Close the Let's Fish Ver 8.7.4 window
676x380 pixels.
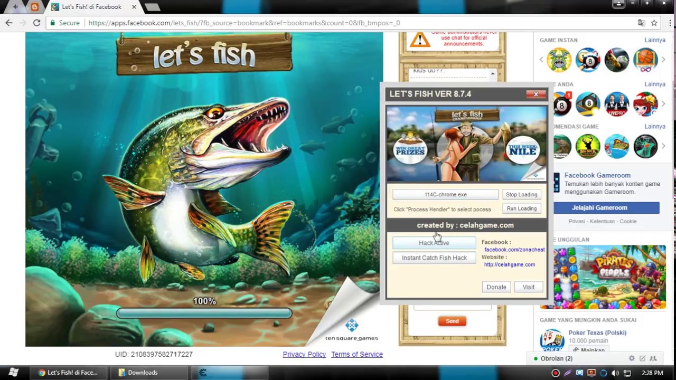[536, 94]
